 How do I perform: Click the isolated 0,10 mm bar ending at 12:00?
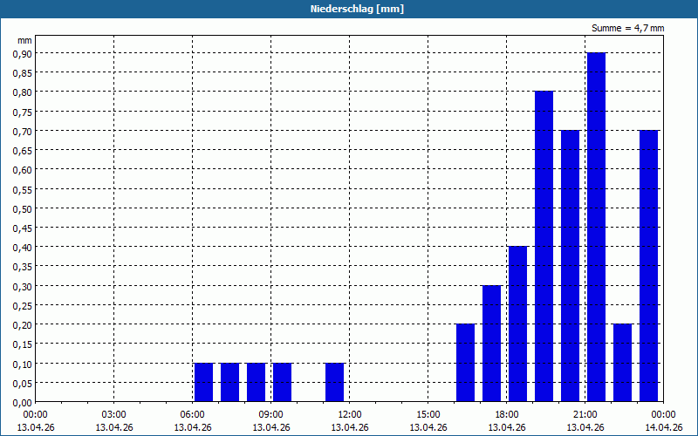tap(335, 383)
